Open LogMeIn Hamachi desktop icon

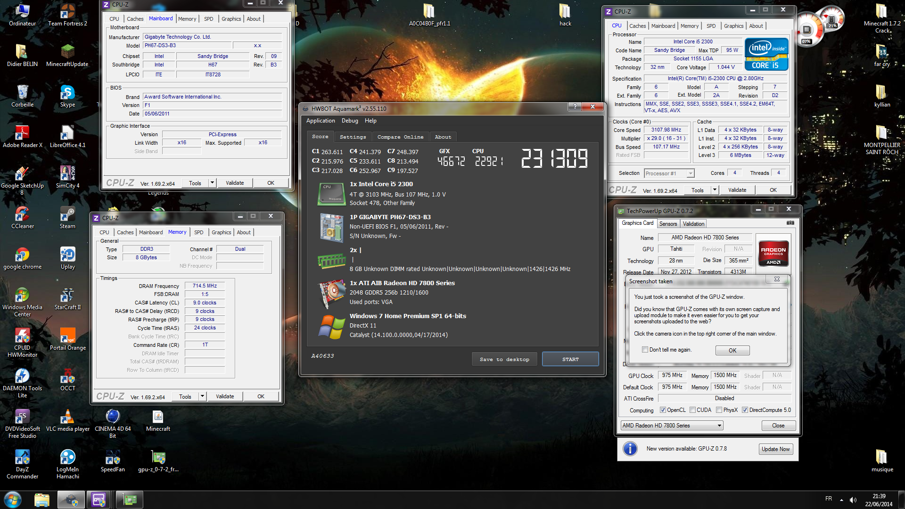pos(67,464)
